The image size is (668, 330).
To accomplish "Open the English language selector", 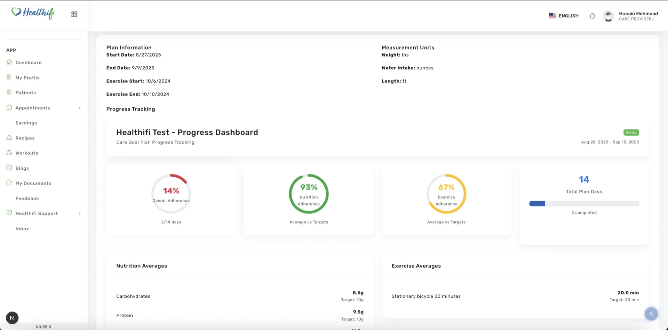I will pos(564,16).
